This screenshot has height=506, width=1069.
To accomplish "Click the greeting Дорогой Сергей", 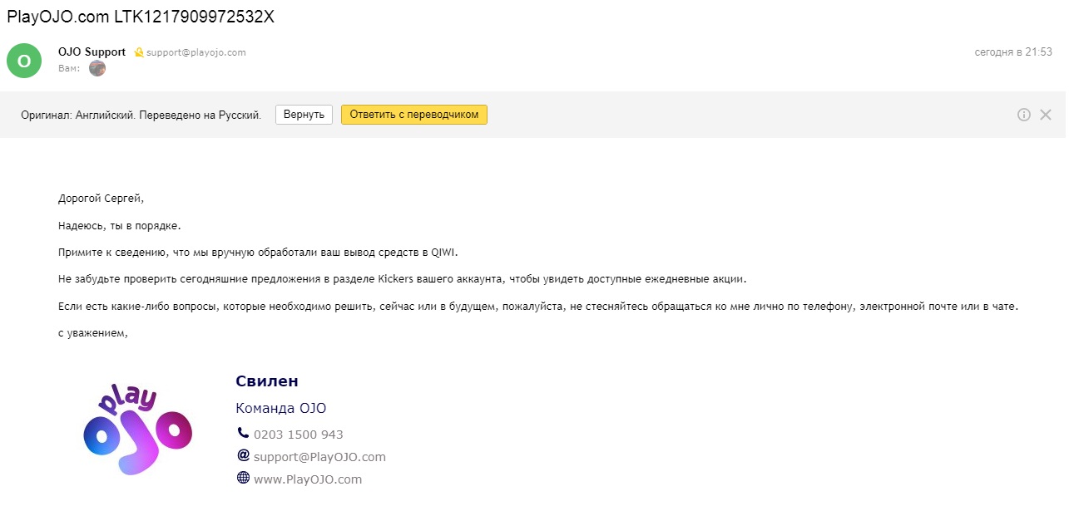I will pyautogui.click(x=101, y=199).
